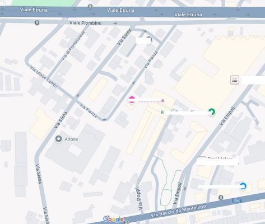Image resolution: width=265 pixels, height=224 pixels.
Task: Click the Via di Pontassieve street label
Action: click(73, 45)
